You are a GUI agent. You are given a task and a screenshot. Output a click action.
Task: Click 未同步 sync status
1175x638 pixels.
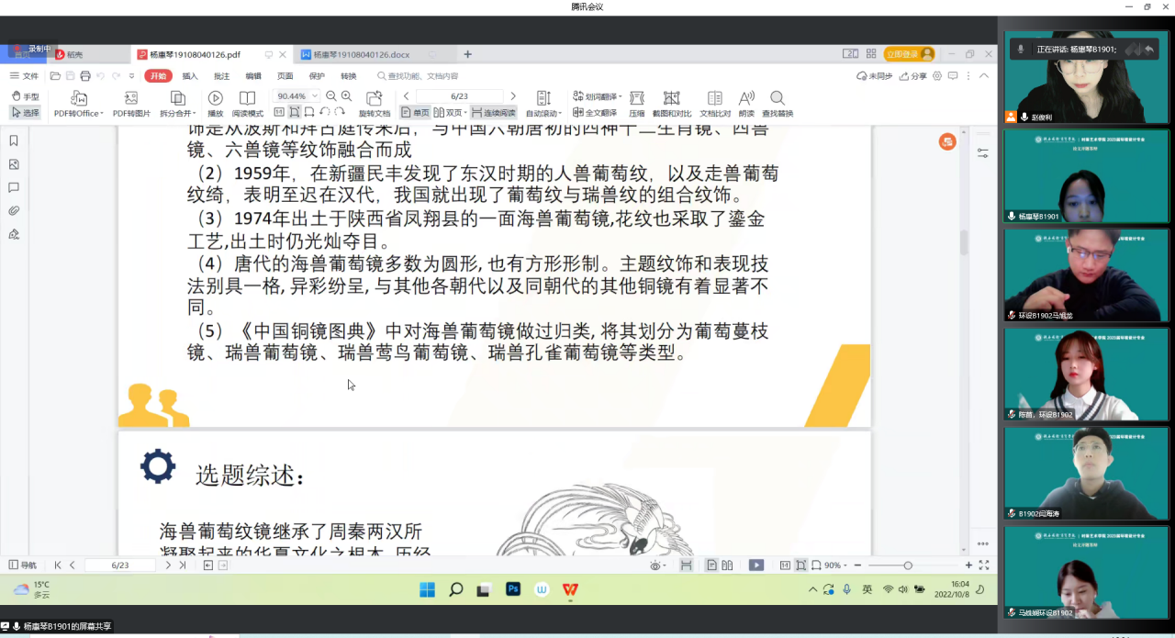(875, 76)
